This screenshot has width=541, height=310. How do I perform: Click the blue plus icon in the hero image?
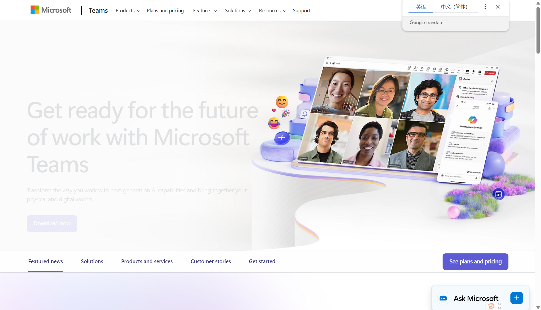[282, 138]
